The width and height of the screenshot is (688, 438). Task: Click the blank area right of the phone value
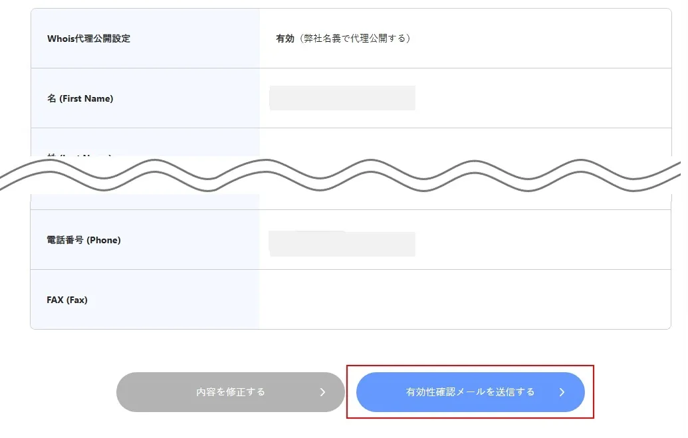click(x=543, y=240)
